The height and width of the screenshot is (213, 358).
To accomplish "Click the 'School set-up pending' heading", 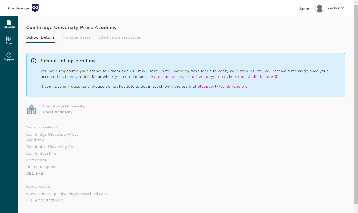I will pos(68,61).
